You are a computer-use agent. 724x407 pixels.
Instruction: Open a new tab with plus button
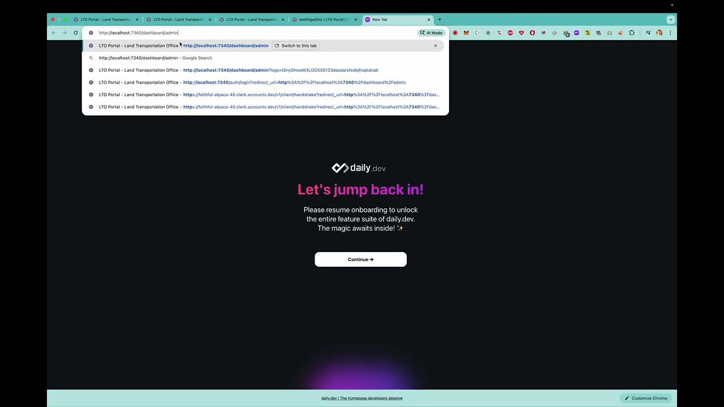pos(439,19)
